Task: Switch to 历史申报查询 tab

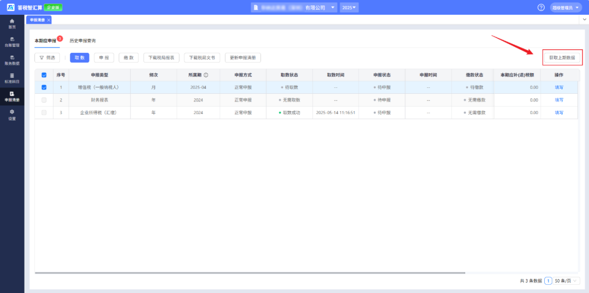Action: [82, 41]
